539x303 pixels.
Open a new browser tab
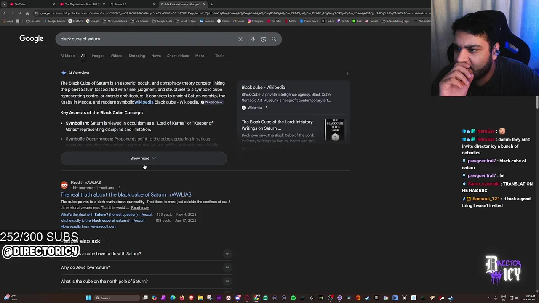[211, 4]
